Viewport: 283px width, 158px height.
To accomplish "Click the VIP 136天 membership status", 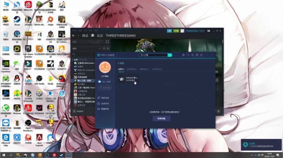I will pyautogui.click(x=105, y=82).
